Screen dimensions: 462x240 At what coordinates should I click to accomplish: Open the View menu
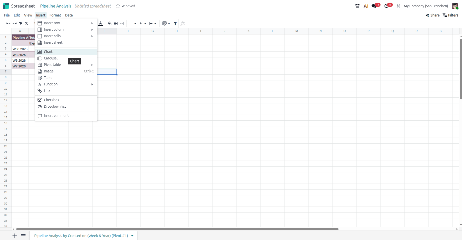(28, 15)
